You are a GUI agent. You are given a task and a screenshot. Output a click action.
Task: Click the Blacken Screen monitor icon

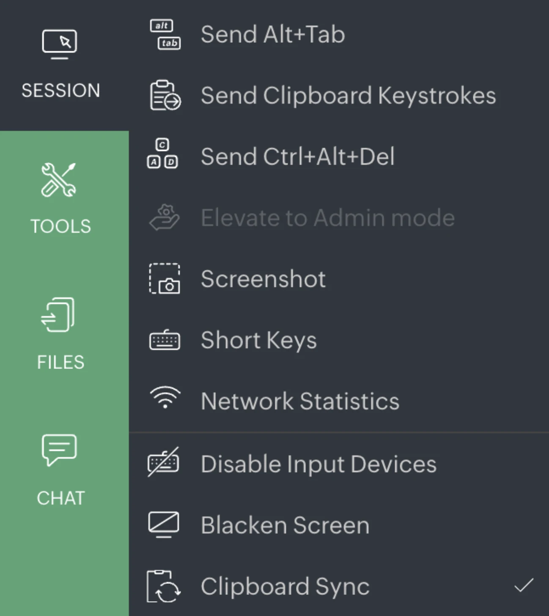click(164, 525)
